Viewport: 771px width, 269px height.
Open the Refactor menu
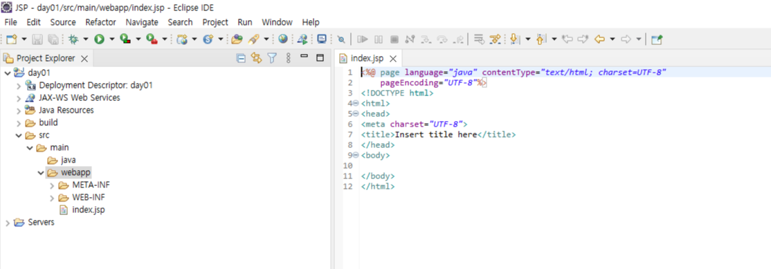(101, 22)
